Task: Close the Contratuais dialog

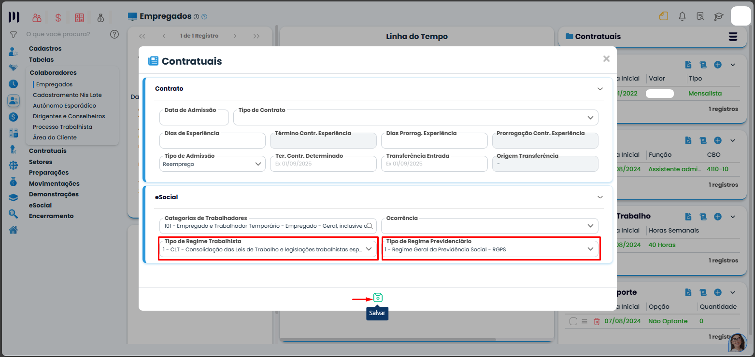Action: 606,59
